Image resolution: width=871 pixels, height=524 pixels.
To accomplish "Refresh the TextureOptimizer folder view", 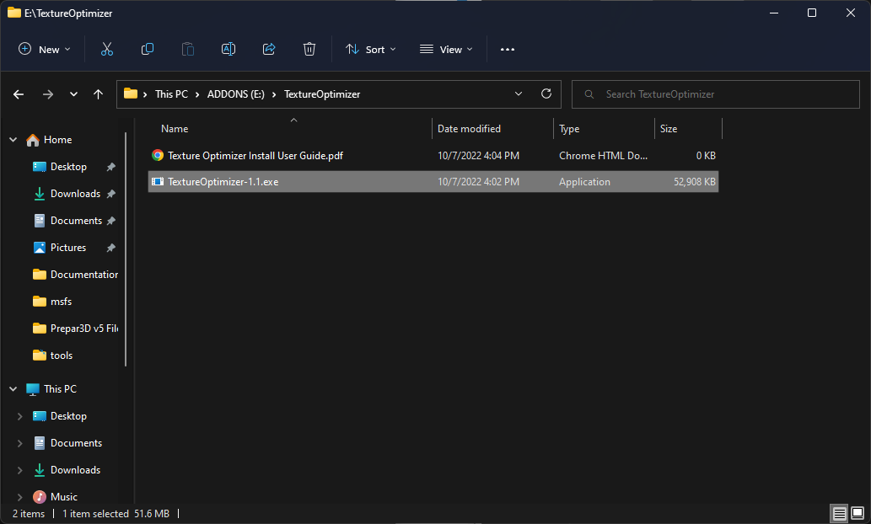I will [546, 94].
